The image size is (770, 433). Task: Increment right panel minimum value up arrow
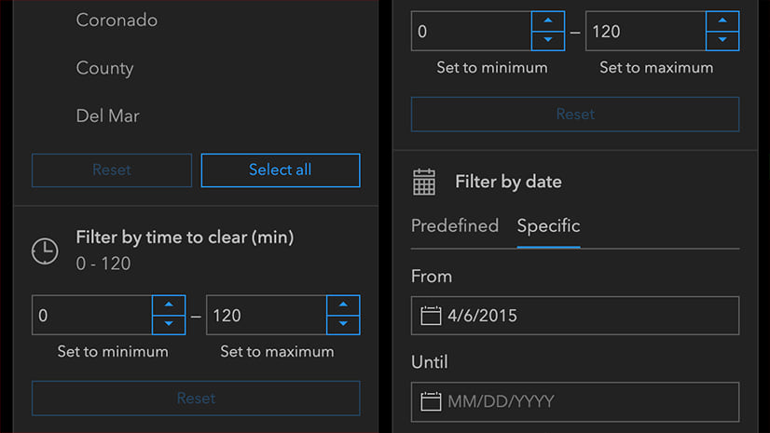click(x=548, y=21)
